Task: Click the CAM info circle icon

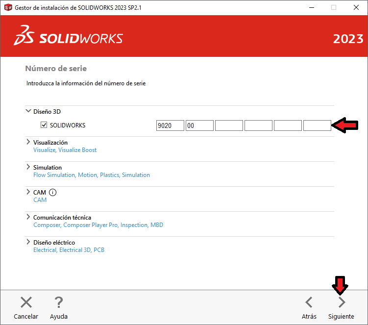Action: coord(53,193)
